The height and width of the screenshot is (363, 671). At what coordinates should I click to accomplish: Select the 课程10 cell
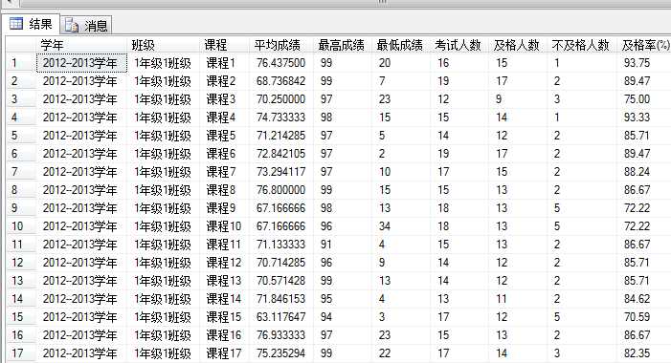pyautogui.click(x=224, y=226)
